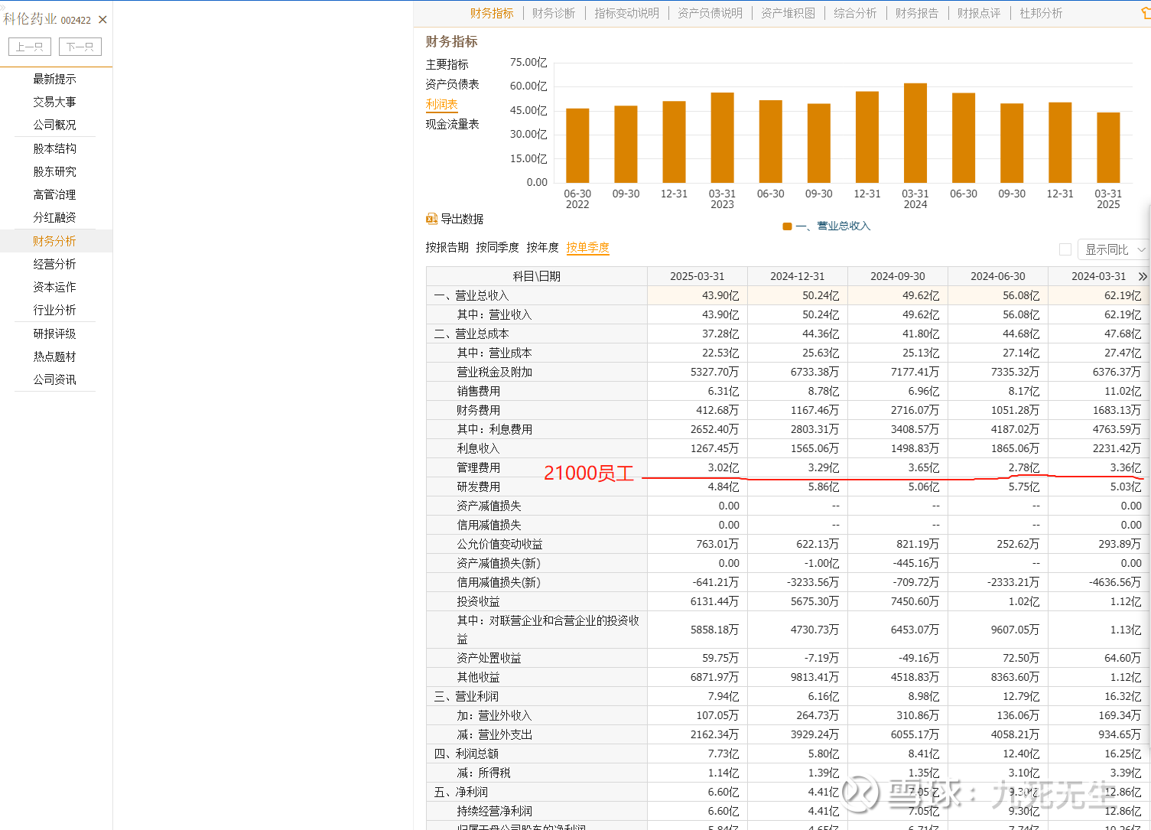Select 现金流量表 in the indicator list
Viewport: 1151px width, 830px height.
click(x=452, y=125)
